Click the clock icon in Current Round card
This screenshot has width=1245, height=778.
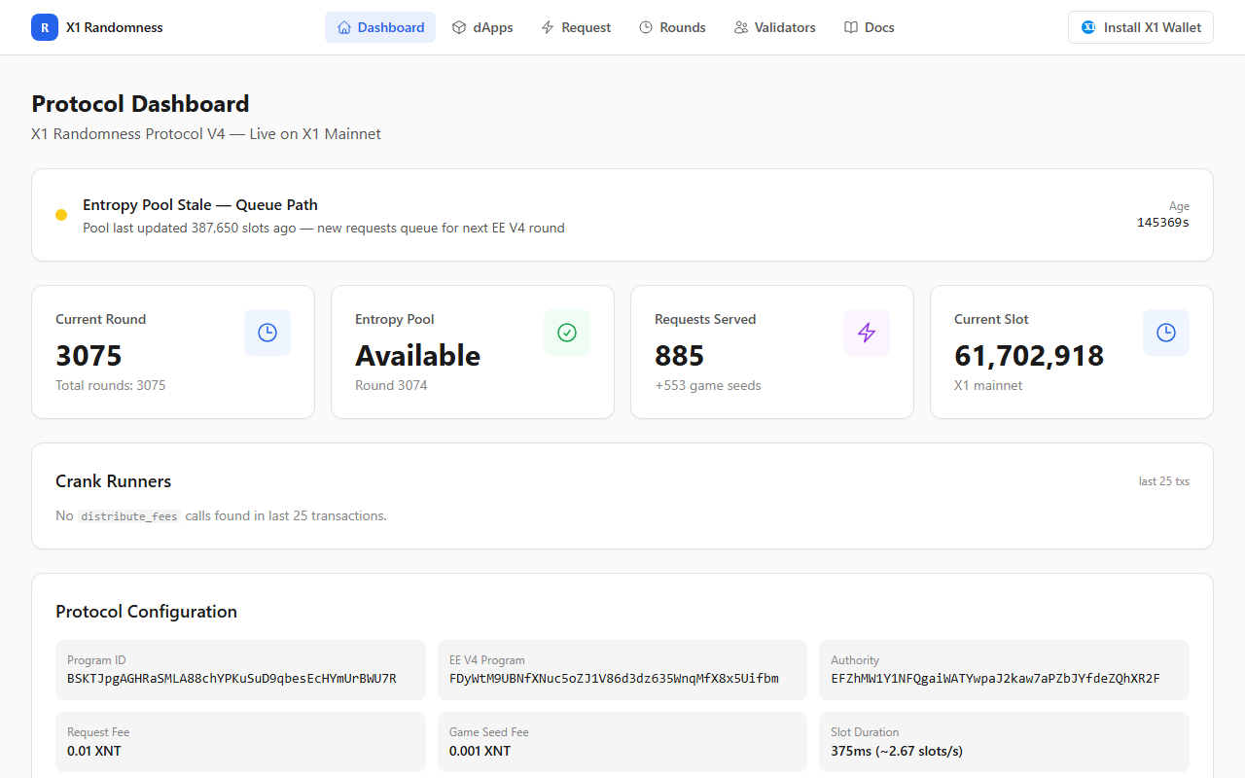pyautogui.click(x=267, y=333)
